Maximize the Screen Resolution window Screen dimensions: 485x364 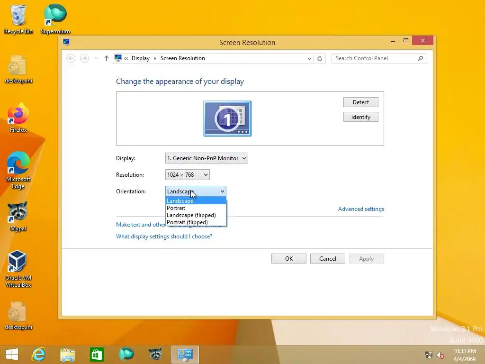click(406, 41)
